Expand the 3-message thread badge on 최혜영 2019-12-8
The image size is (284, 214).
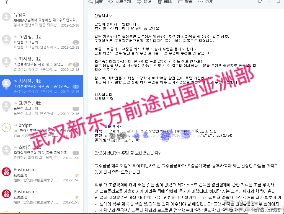(76, 153)
